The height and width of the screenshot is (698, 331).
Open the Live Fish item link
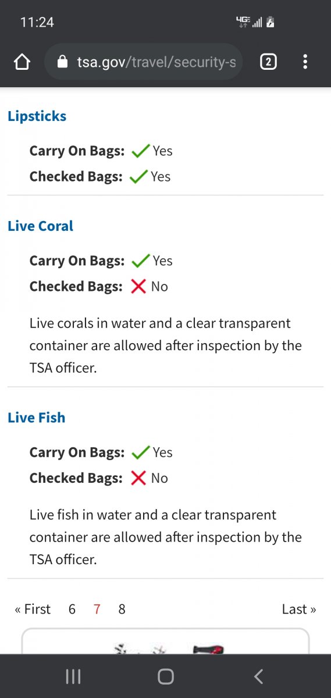pyautogui.click(x=36, y=417)
